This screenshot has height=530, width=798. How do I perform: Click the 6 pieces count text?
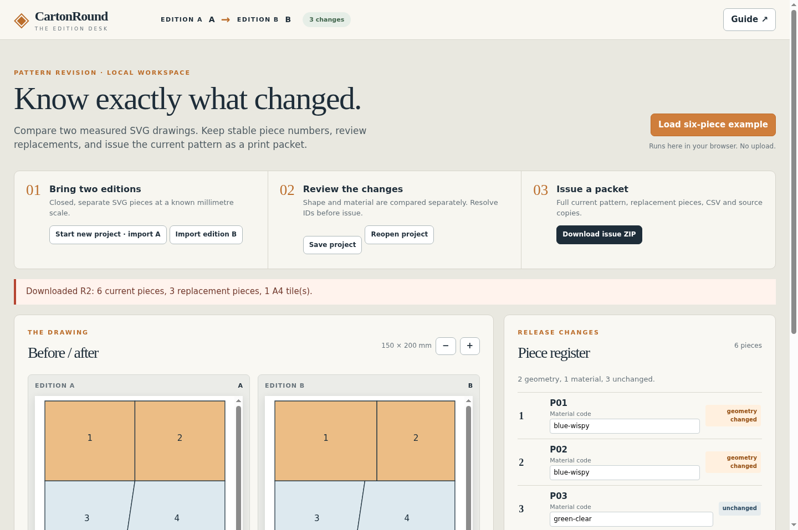748,346
